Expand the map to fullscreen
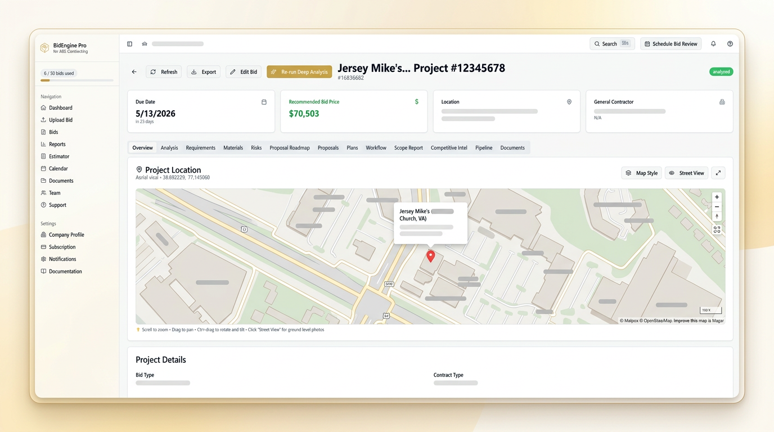 718,173
